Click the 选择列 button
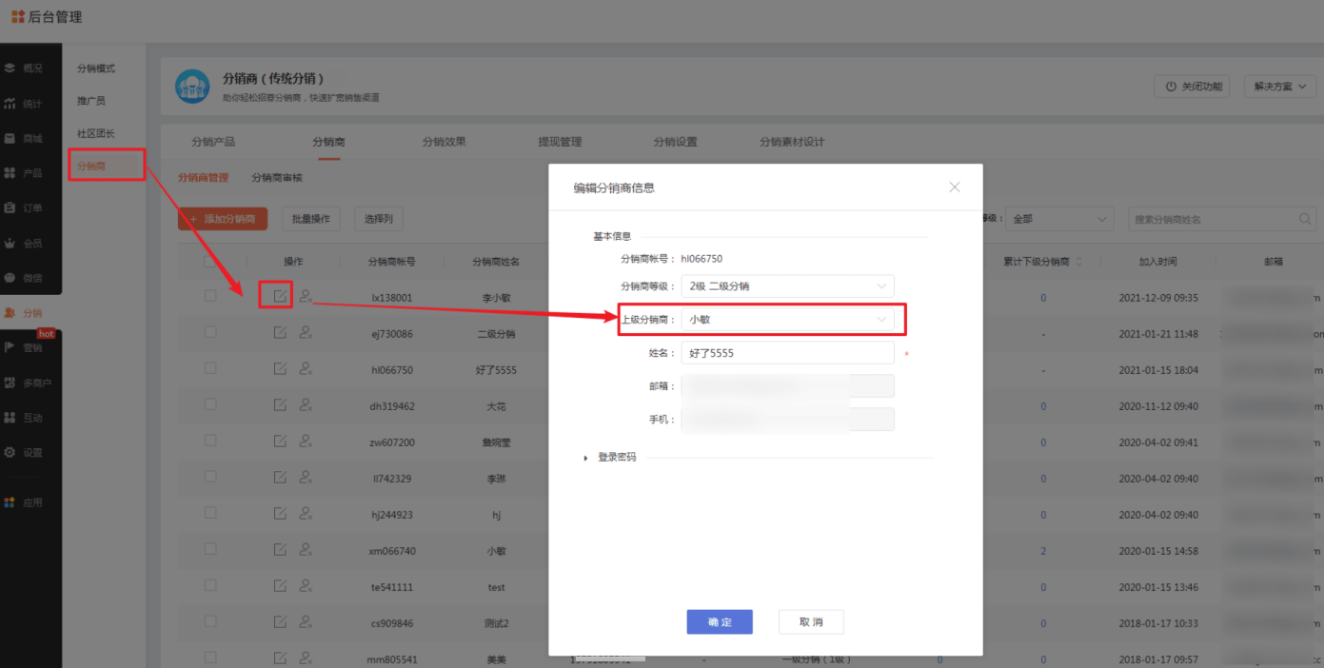Viewport: 1324px width, 668px height. click(379, 219)
